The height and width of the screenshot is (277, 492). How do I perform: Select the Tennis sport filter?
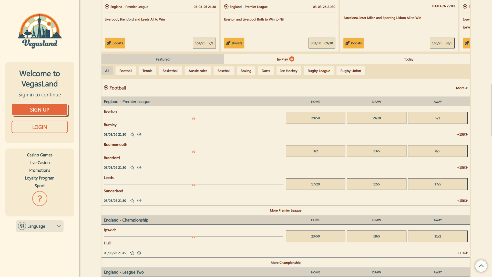[x=147, y=71]
